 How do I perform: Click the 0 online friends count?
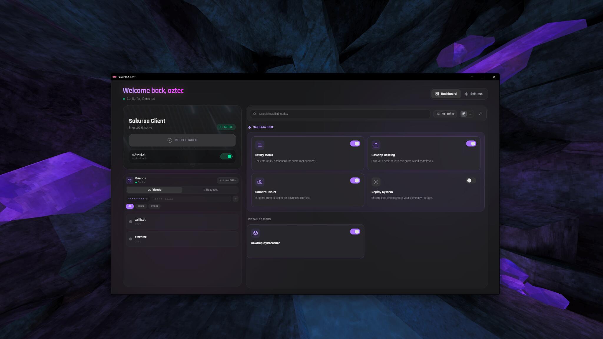click(141, 183)
